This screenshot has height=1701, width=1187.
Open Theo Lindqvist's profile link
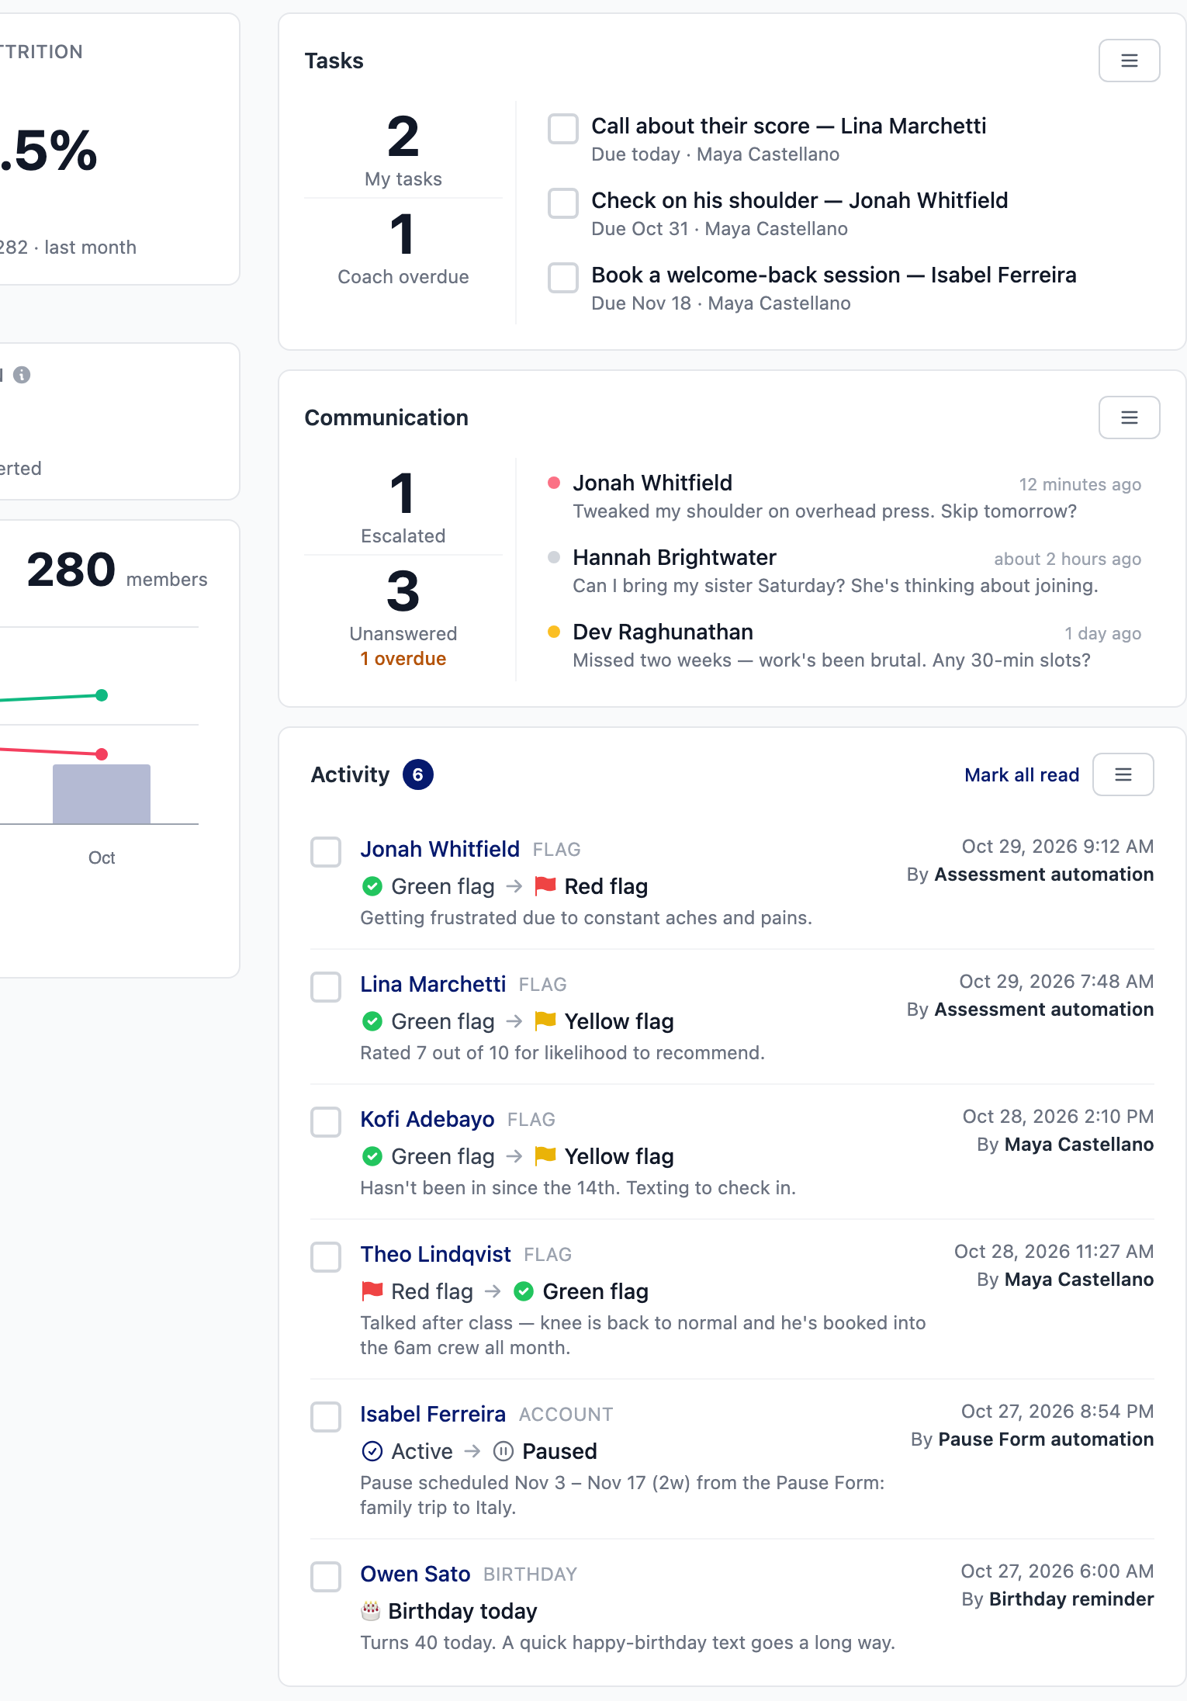(x=436, y=1254)
